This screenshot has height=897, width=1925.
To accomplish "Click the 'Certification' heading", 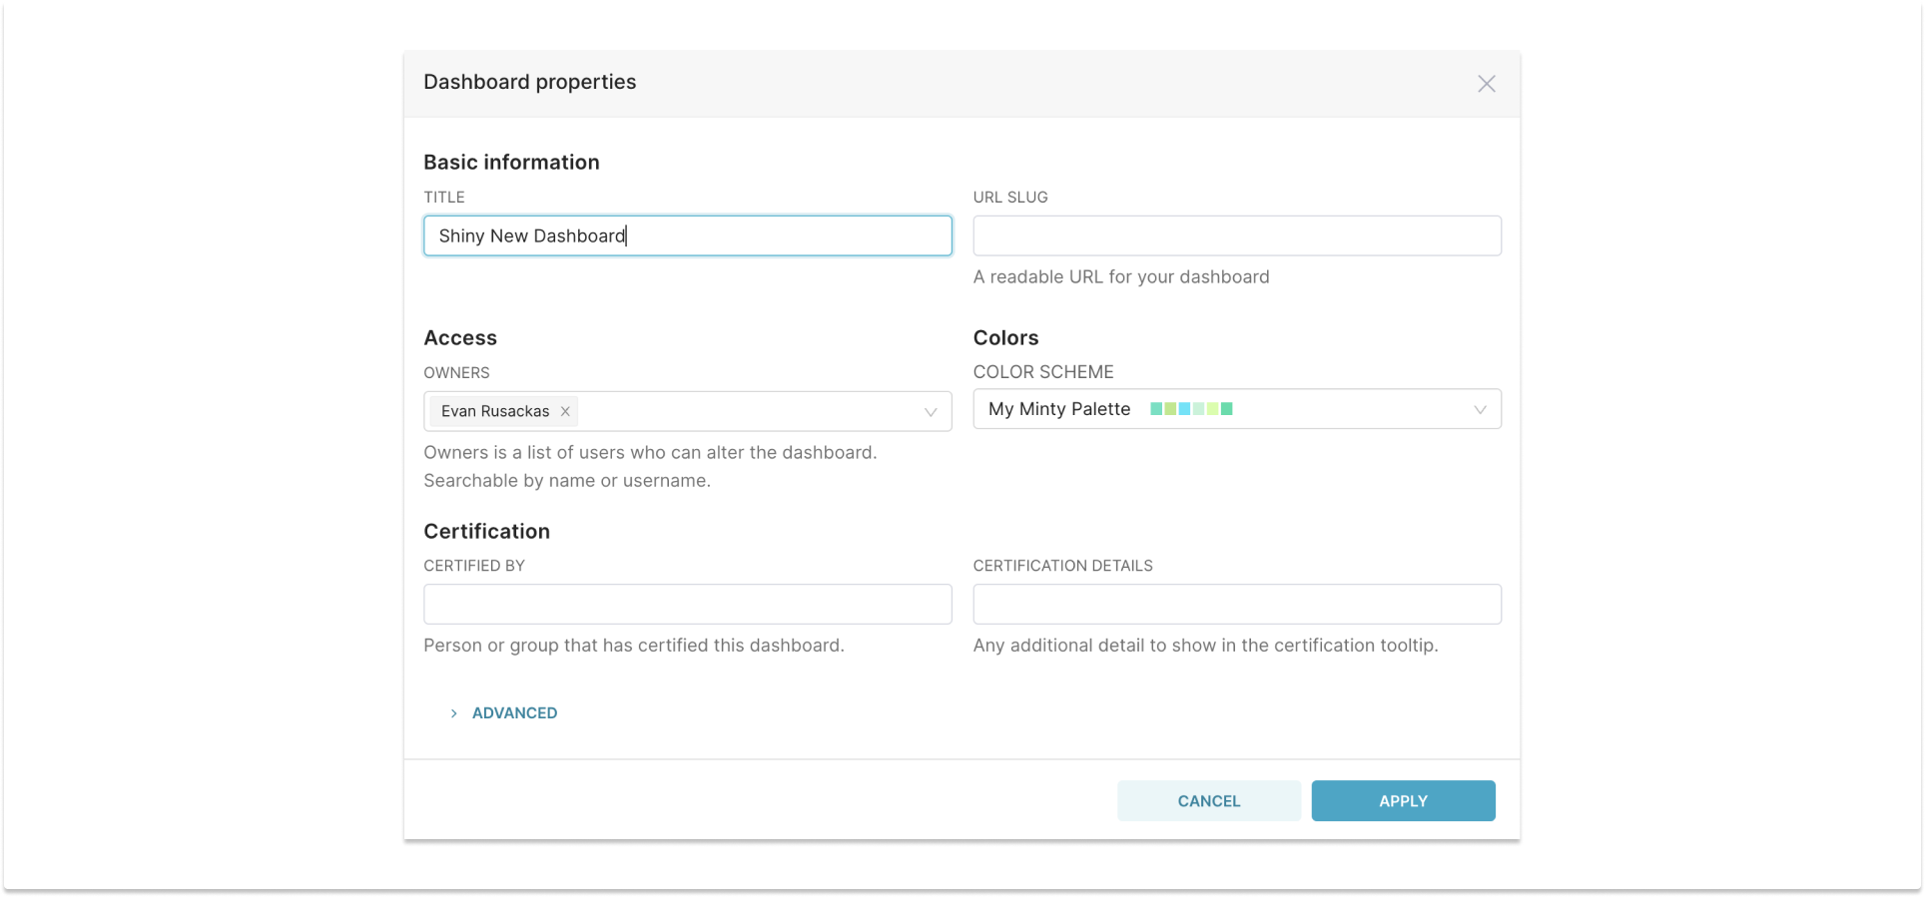I will click(x=486, y=531).
